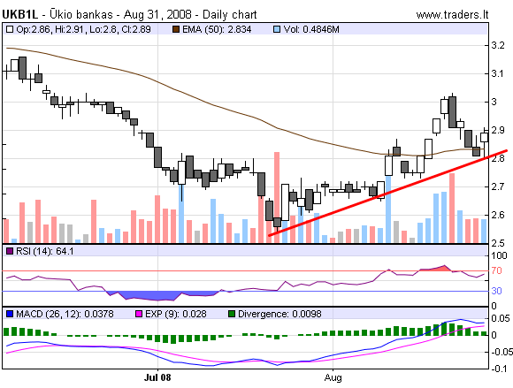Viewport: 513px width, 388px height.
Task: Click the UKB1L ticker symbol title
Action: (20, 15)
